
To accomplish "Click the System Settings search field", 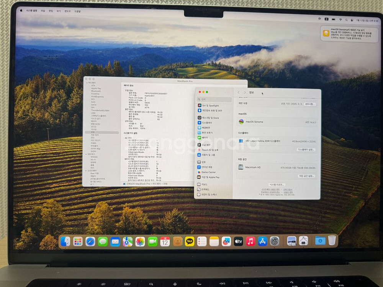I will pos(214,99).
